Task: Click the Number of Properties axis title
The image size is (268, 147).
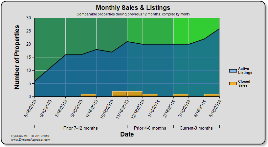Action: coord(17,57)
